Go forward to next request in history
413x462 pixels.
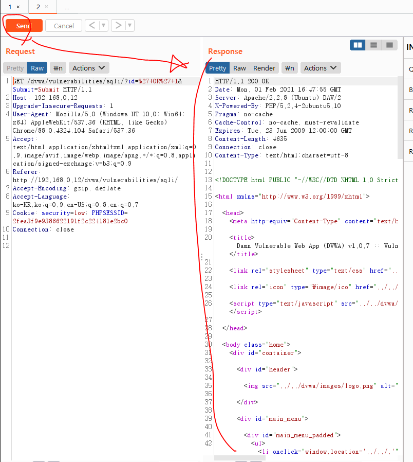(x=118, y=25)
